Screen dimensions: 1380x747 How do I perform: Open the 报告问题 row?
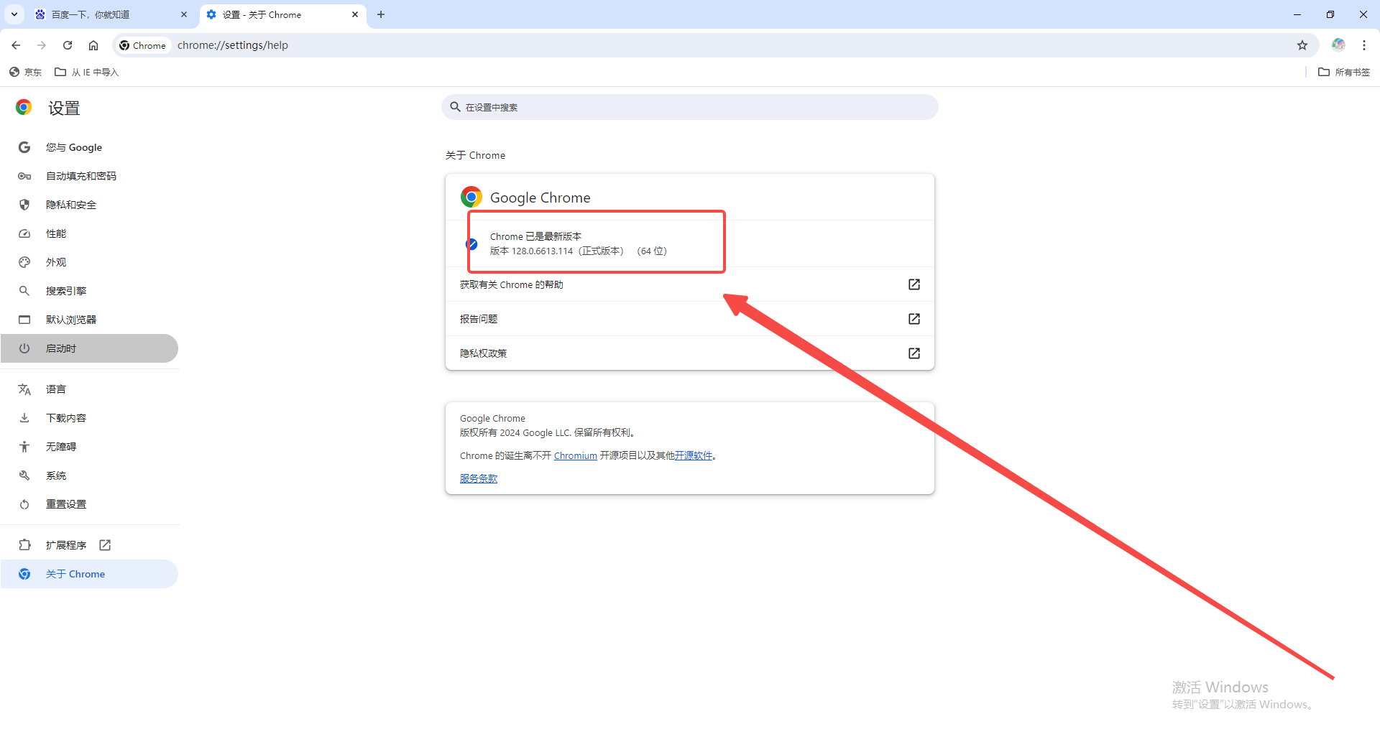click(690, 319)
